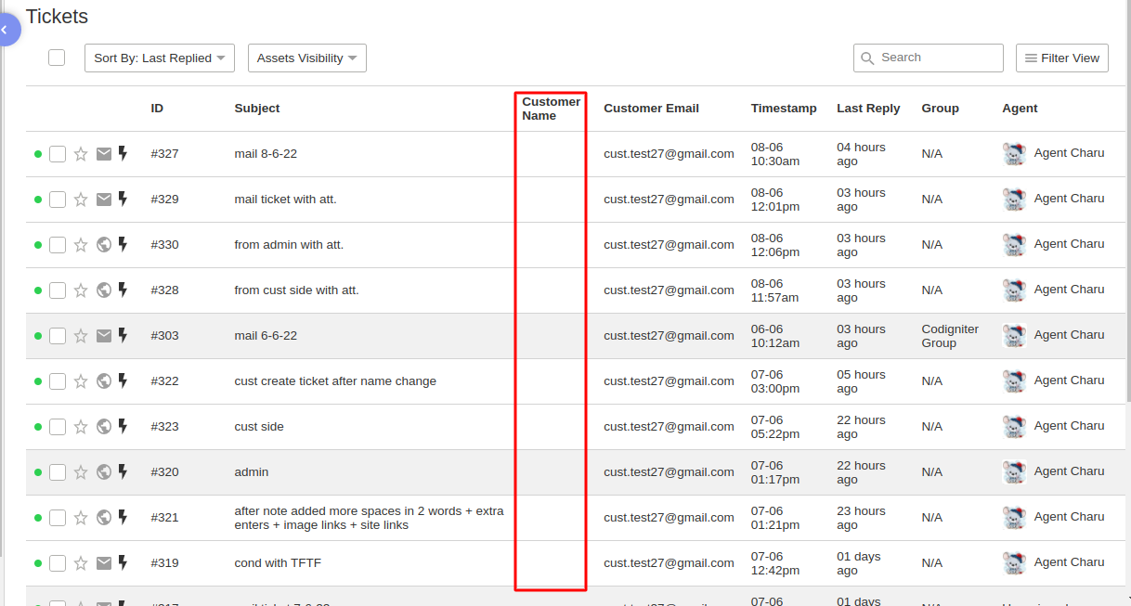
Task: Click globe source icon of ticket #321
Action: tap(104, 518)
